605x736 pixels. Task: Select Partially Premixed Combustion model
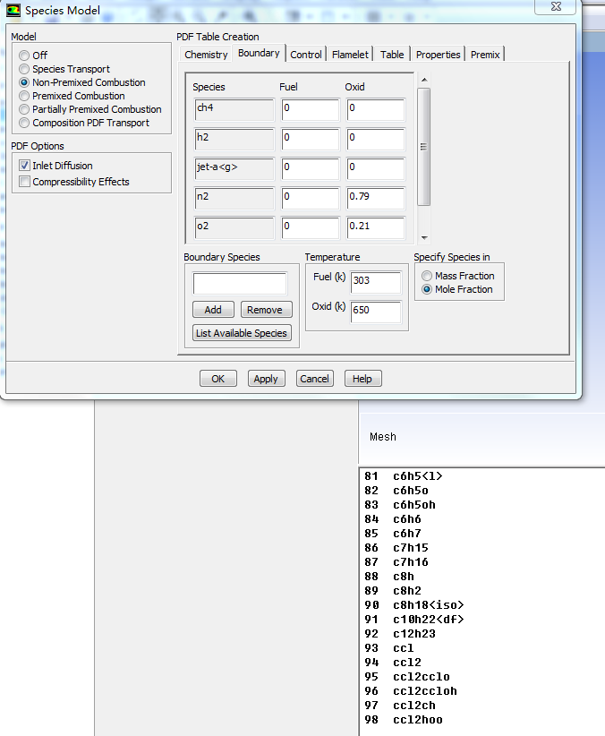[24, 109]
